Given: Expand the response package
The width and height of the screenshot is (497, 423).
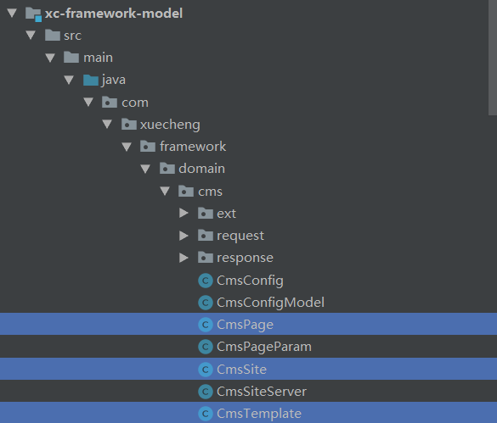Looking at the screenshot, I should click(184, 258).
